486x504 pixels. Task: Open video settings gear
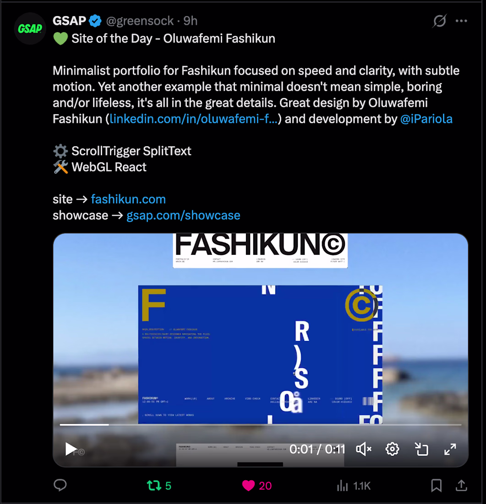click(x=392, y=449)
